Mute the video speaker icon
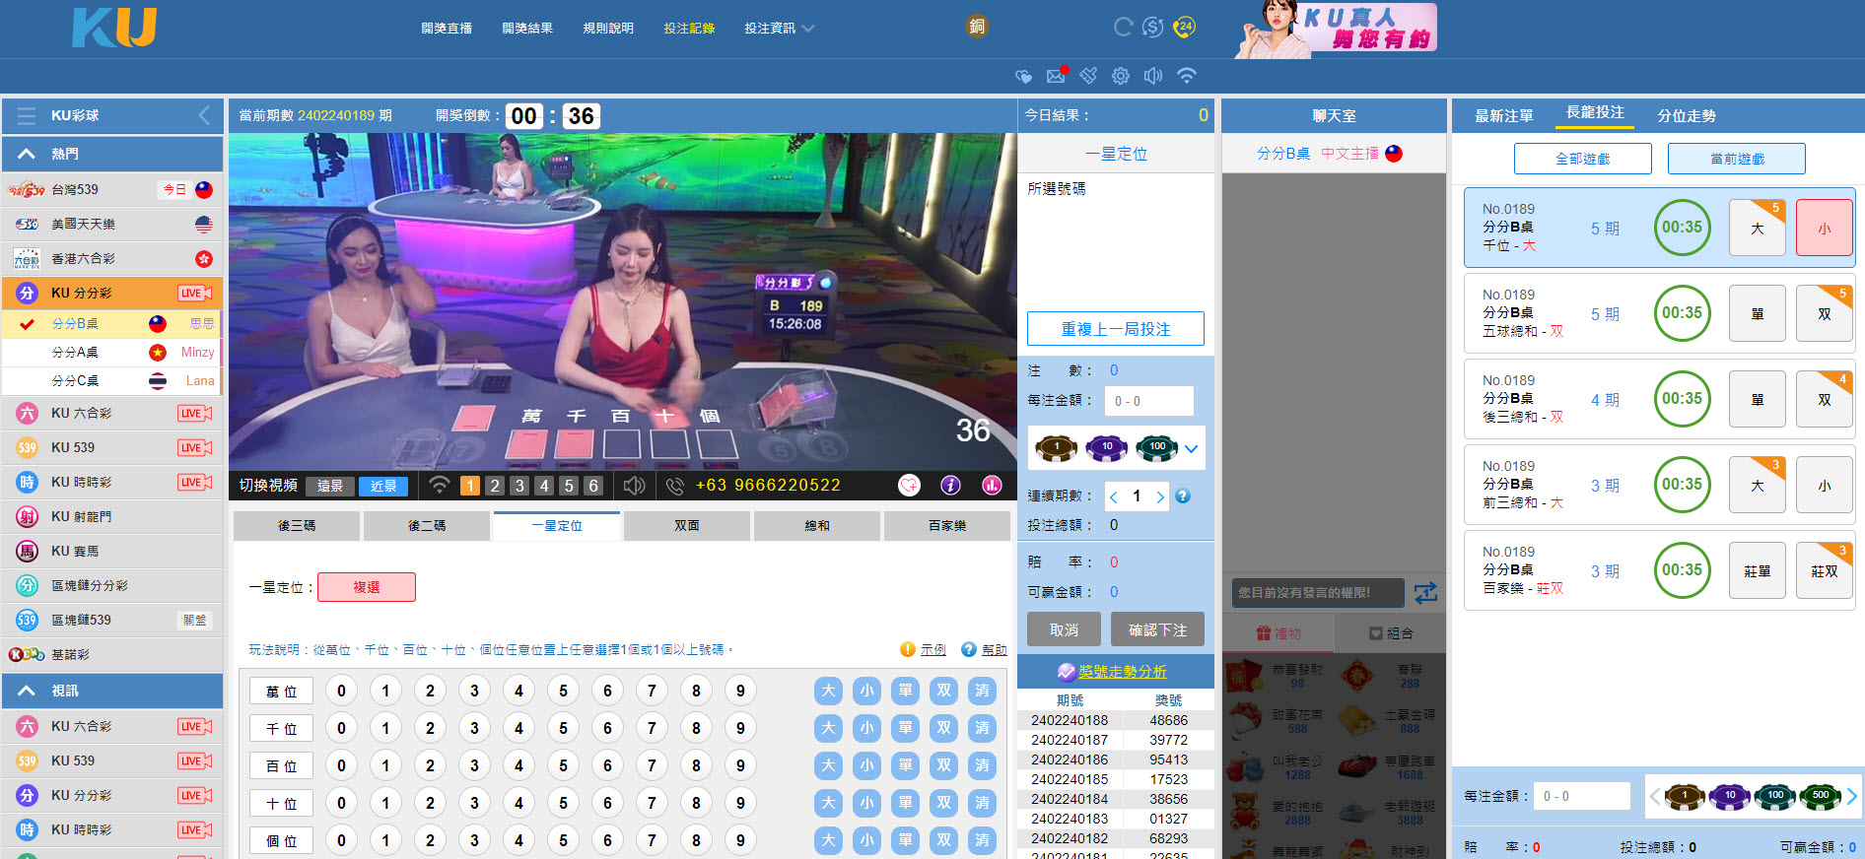Viewport: 1865px width, 859px height. click(635, 486)
